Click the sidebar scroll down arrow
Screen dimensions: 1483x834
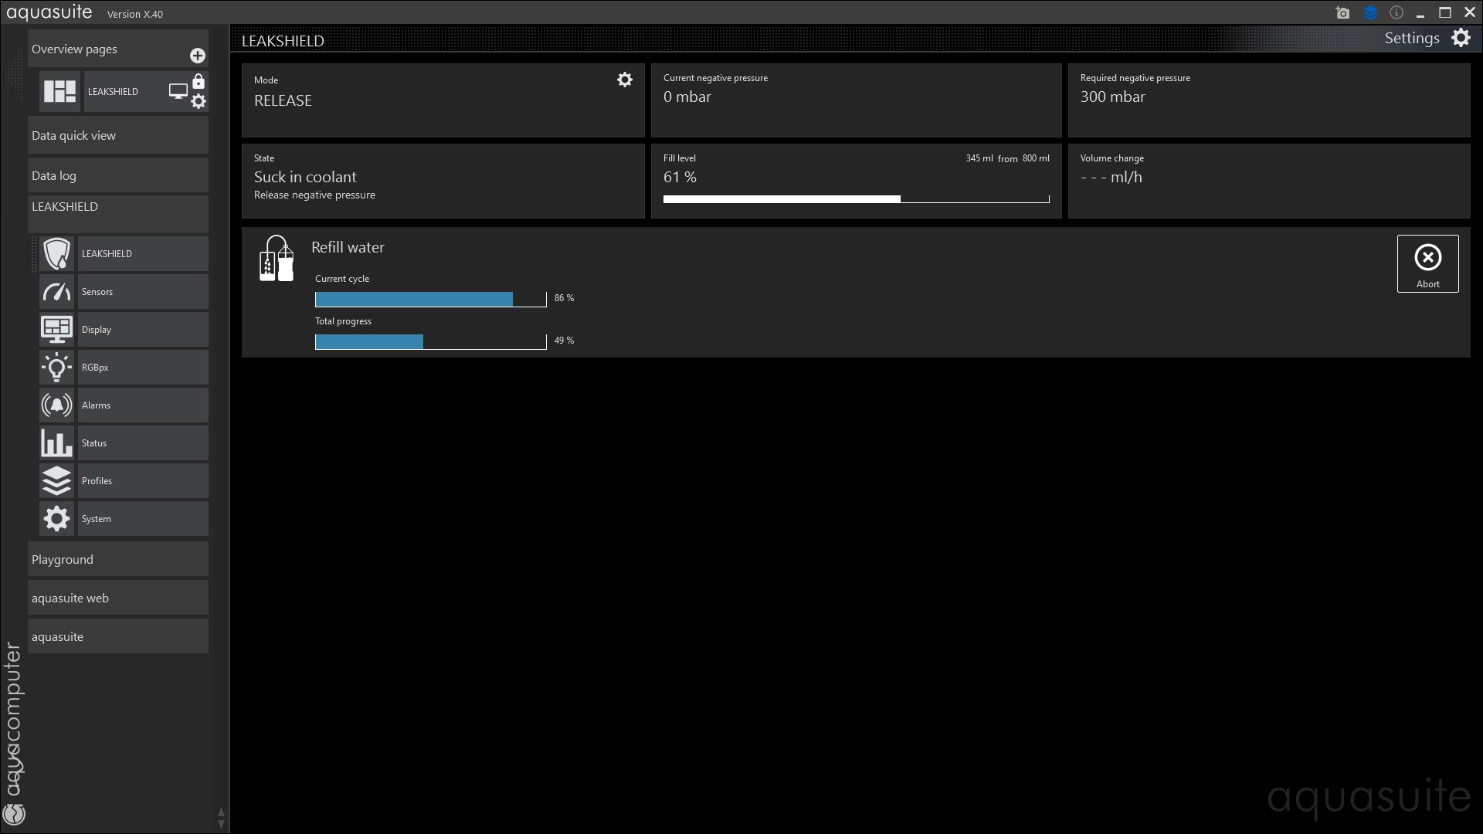pyautogui.click(x=222, y=825)
